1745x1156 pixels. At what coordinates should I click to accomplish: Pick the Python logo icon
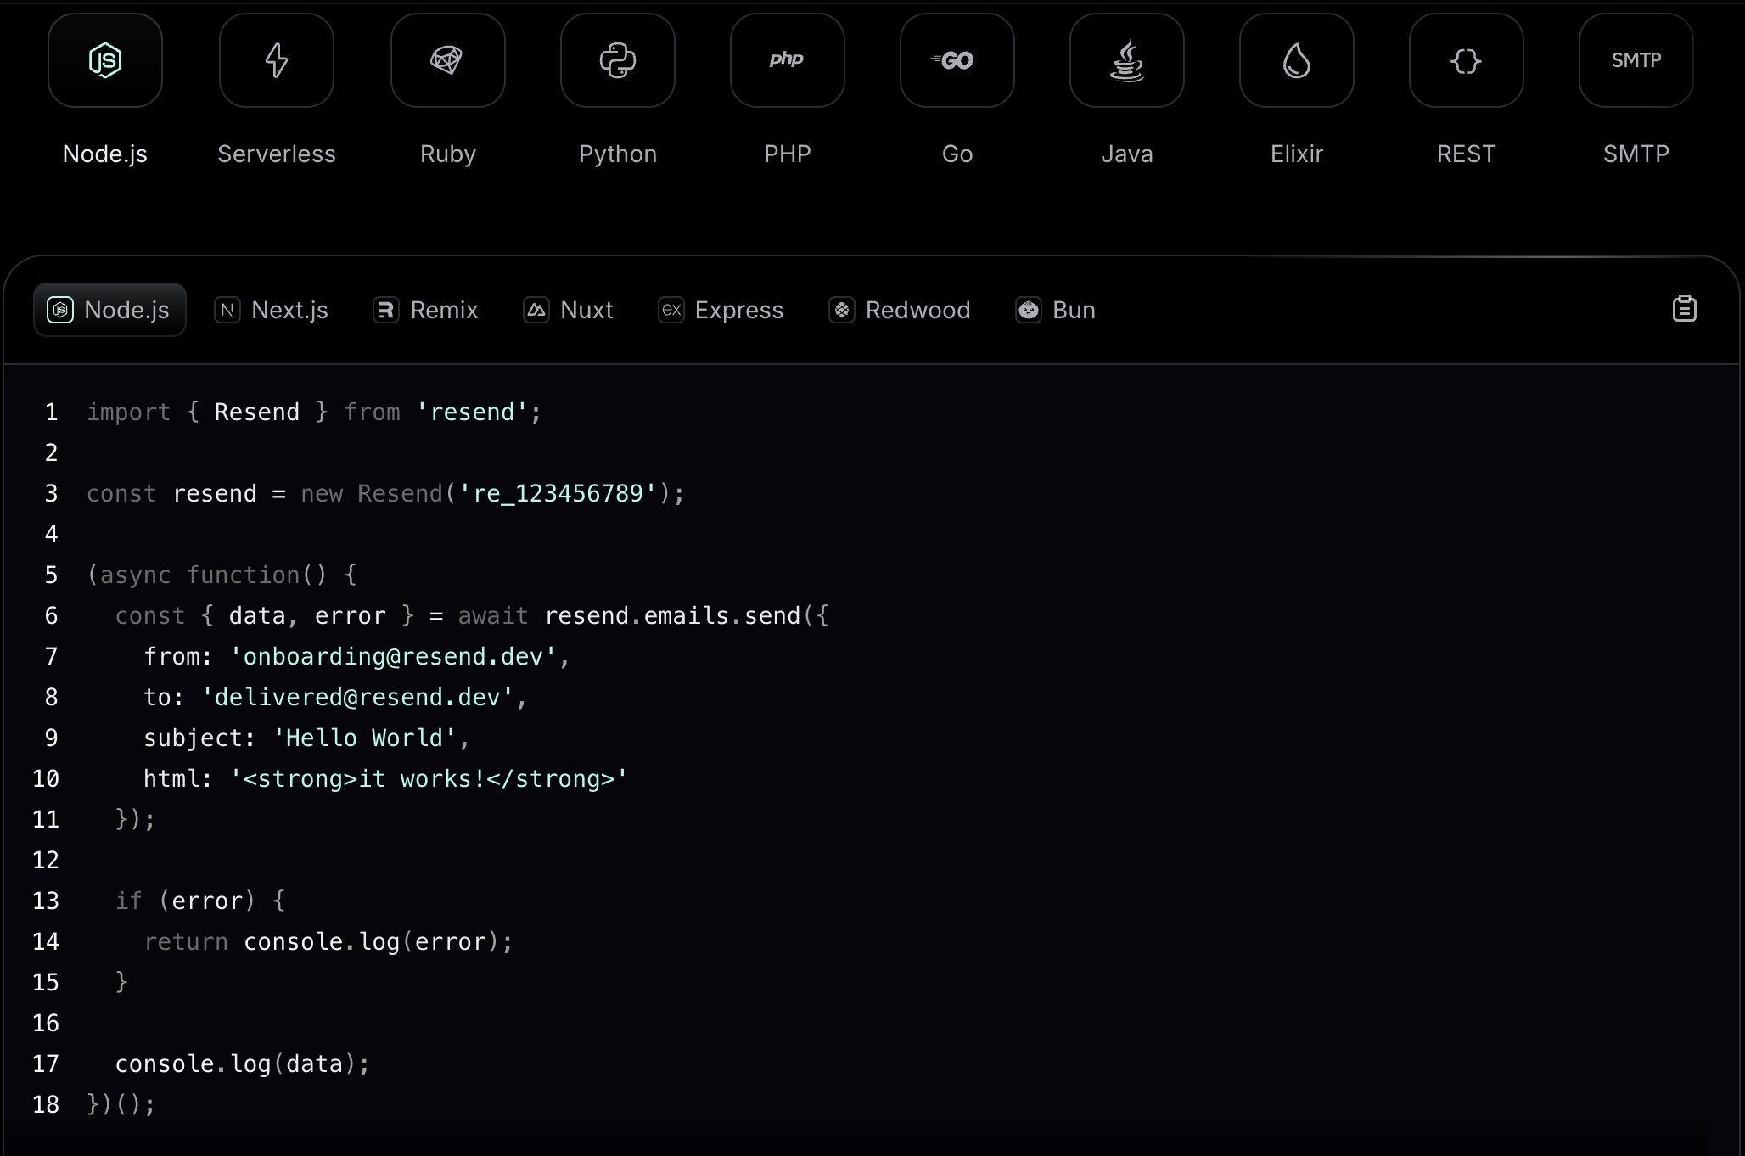point(618,60)
